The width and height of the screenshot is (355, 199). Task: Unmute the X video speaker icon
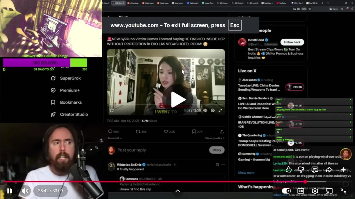click(x=205, y=110)
